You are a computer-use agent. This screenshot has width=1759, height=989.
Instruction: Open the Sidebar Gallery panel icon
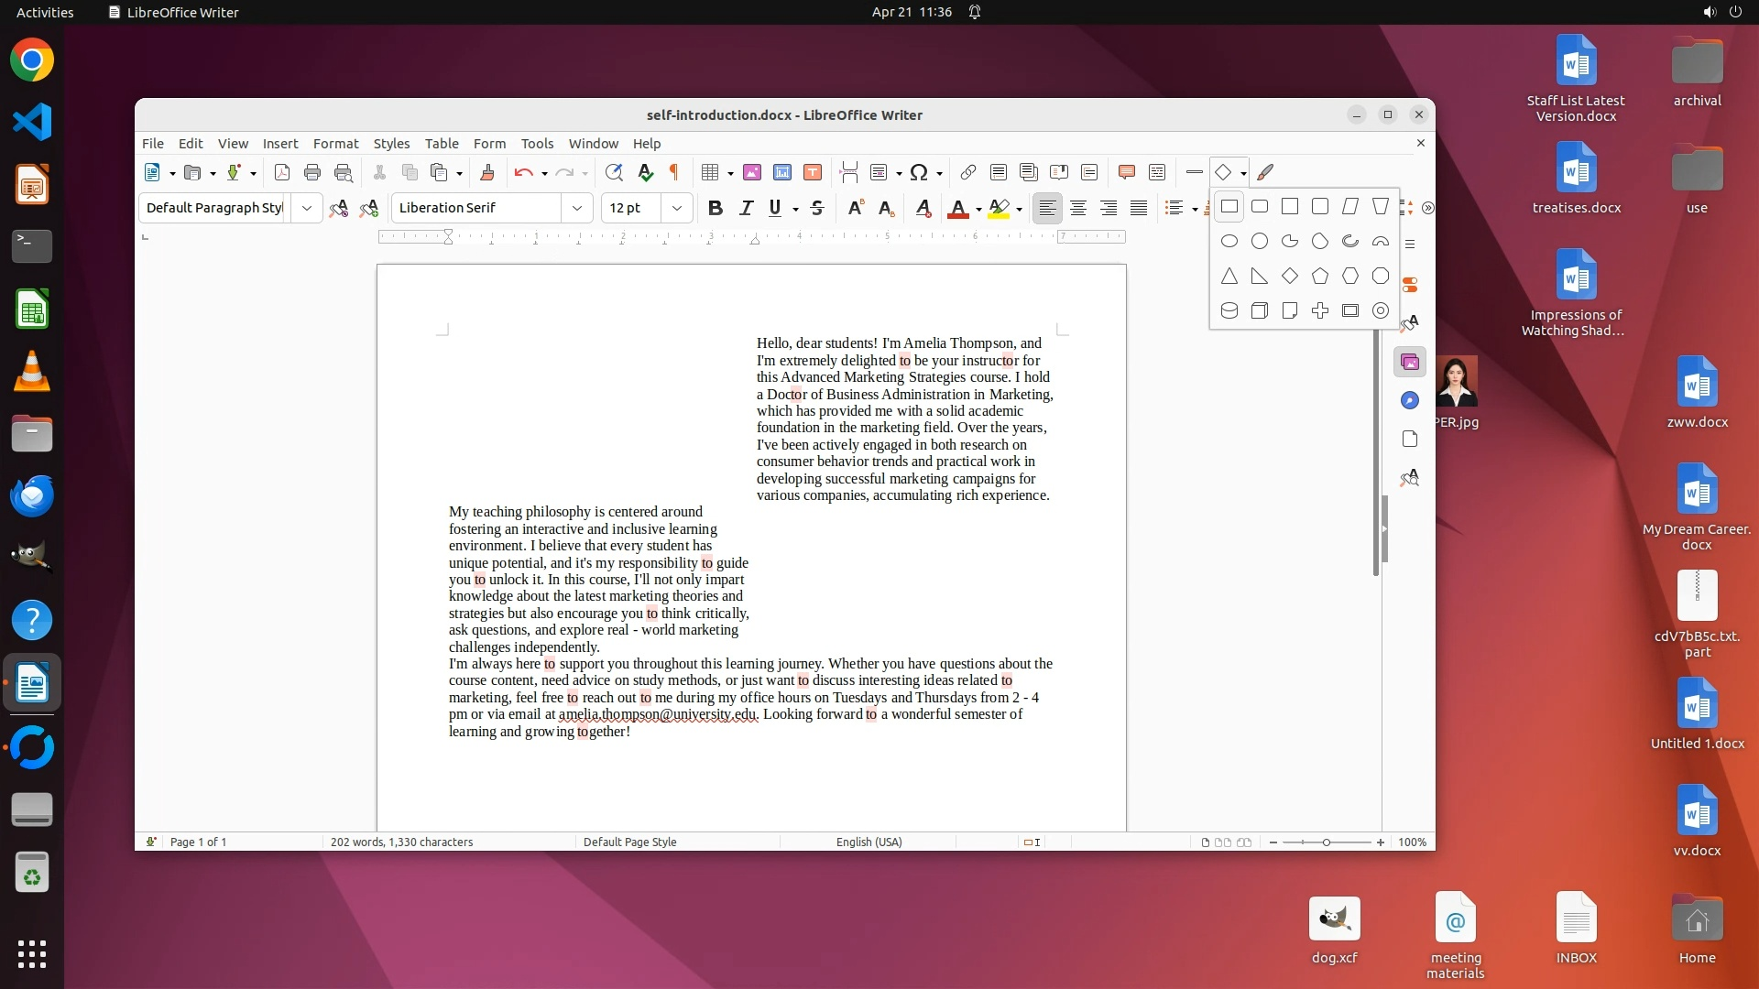tap(1410, 363)
